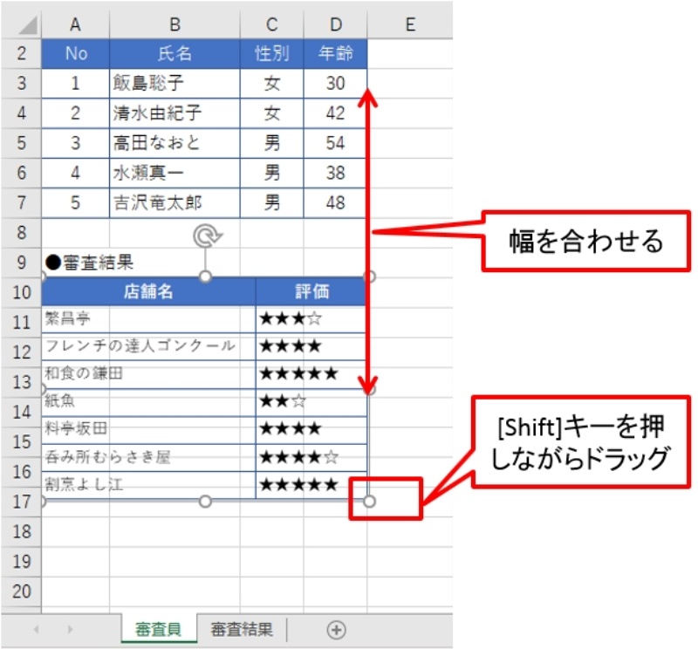This screenshot has height=649, width=698.
Task: Select row 18 header
Action: (22, 531)
